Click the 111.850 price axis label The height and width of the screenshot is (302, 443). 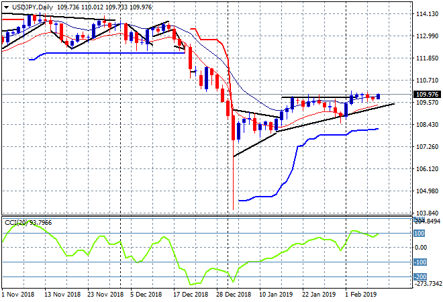[427, 58]
